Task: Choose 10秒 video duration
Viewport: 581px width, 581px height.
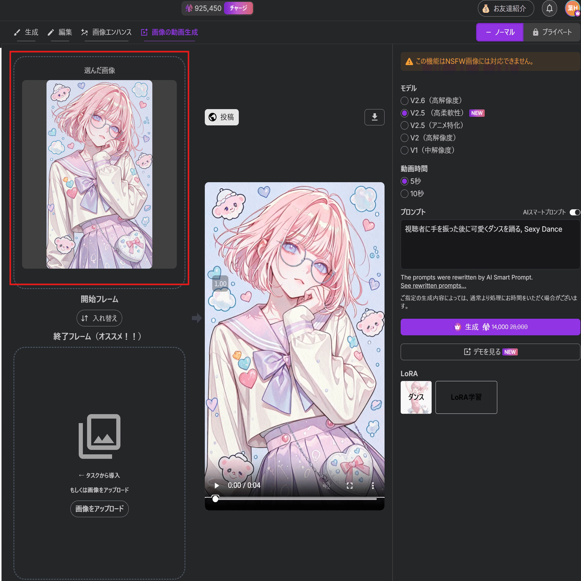Action: tap(404, 194)
